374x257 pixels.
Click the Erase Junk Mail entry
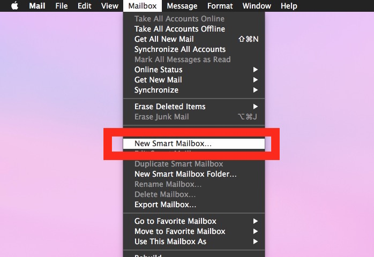pyautogui.click(x=194, y=117)
